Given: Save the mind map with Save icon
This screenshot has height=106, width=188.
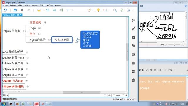Looking at the screenshot, I should click(15, 10).
